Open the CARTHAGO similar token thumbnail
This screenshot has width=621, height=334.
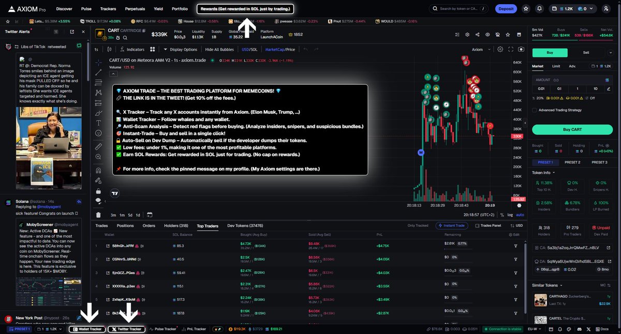click(541, 299)
